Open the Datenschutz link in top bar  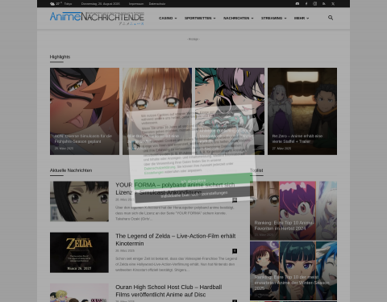pos(157,4)
